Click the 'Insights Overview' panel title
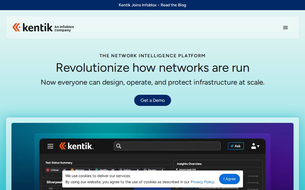This screenshot has width=305, height=190. click(x=189, y=164)
